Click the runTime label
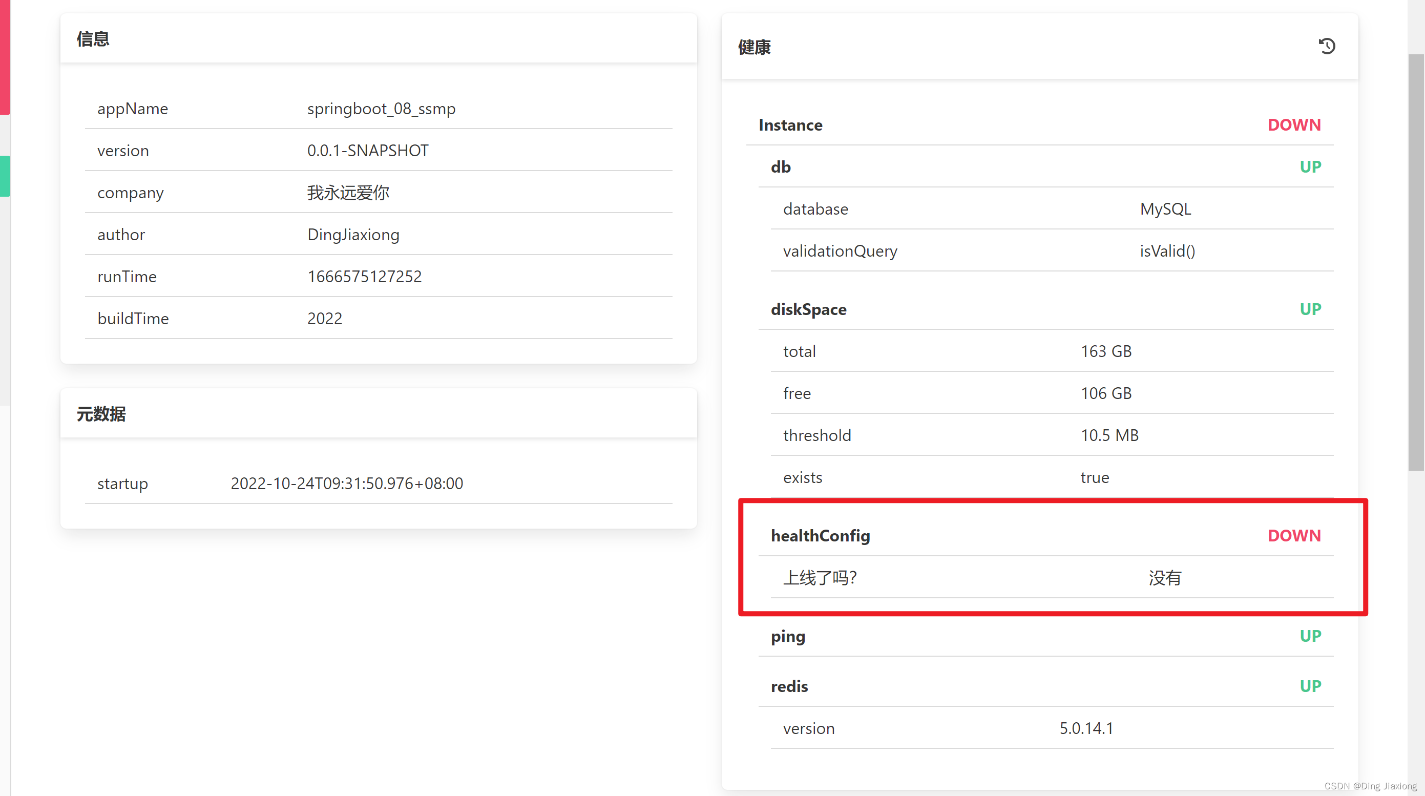This screenshot has width=1425, height=796. pos(127,277)
